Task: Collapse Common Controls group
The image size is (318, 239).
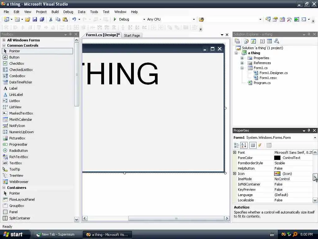Action: [4, 45]
